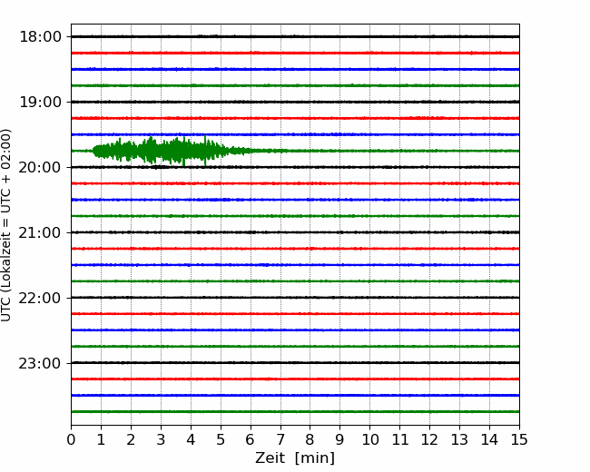Click the x-axis tick label 4
This screenshot has width=590, height=472.
click(191, 439)
